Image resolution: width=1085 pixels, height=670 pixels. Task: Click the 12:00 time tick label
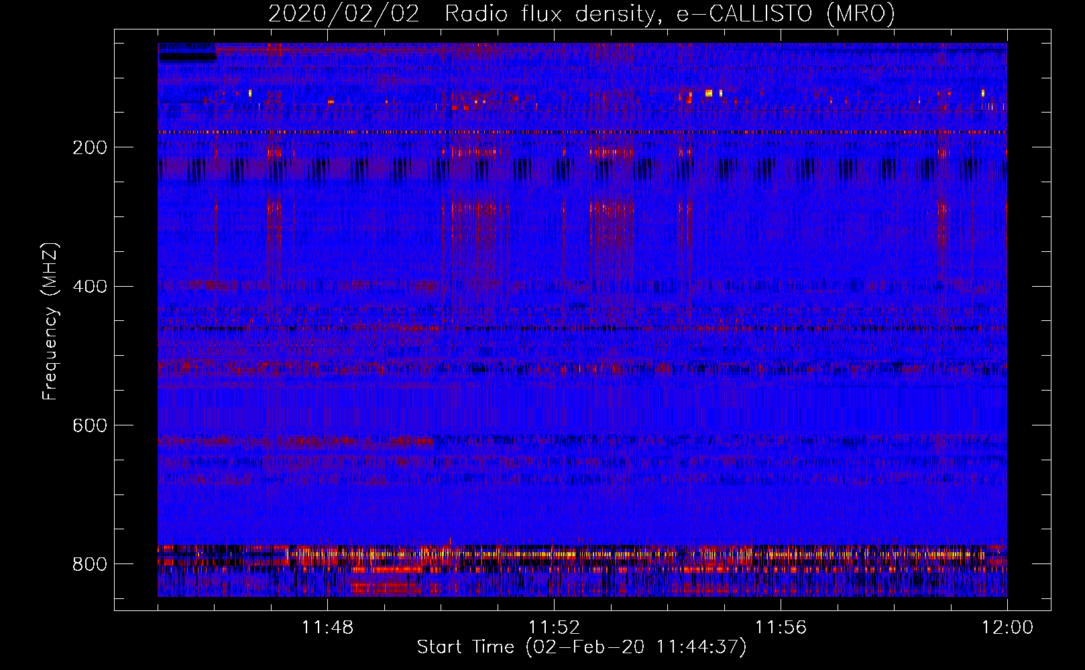coord(1007,628)
